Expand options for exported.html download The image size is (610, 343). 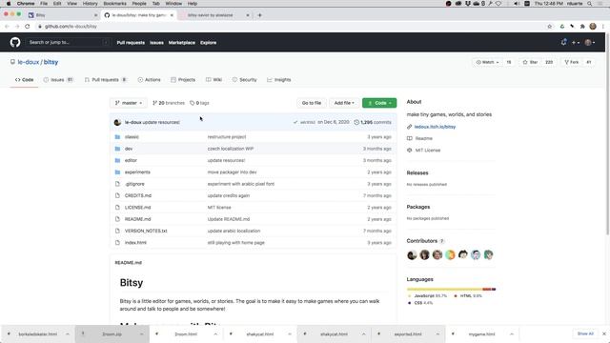point(437,334)
